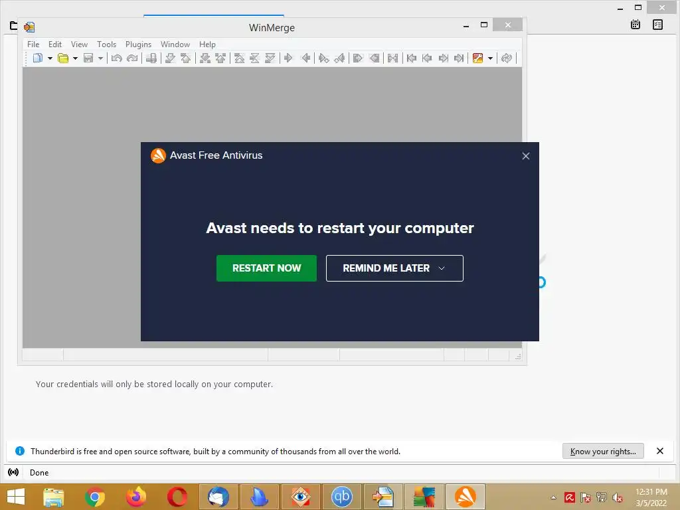Screen dimensions: 680x510
Task: Click the blue info icon in notification bar
Action: click(19, 451)
